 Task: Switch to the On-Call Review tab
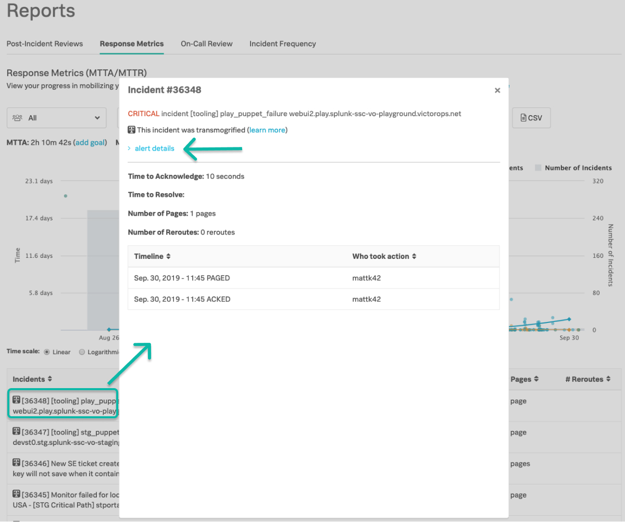206,44
